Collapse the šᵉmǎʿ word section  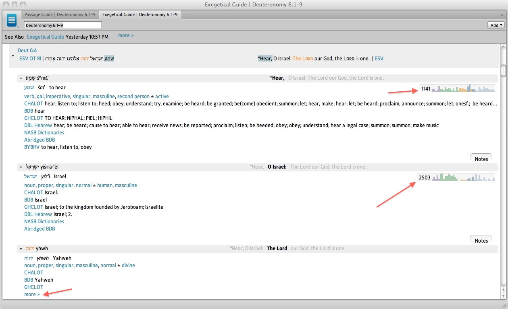tap(21, 78)
